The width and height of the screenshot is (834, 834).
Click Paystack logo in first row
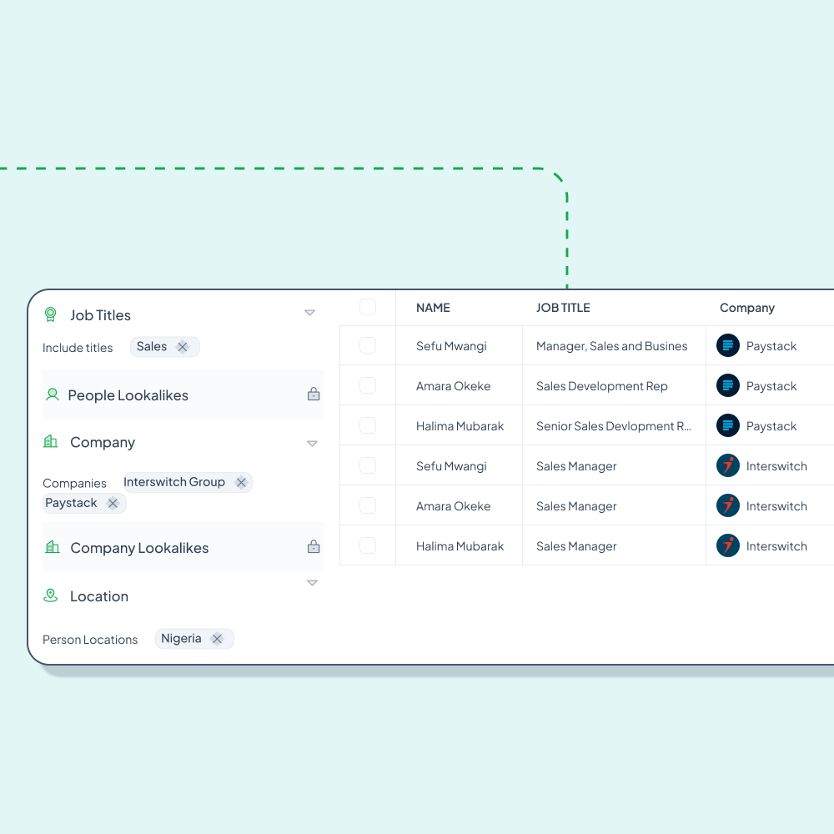(x=728, y=345)
